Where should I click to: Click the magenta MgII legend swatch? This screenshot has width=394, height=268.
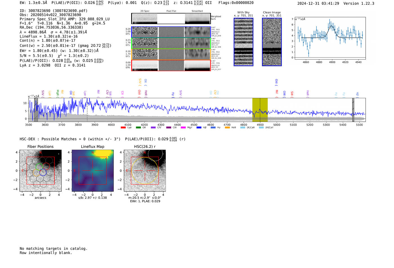click(183, 128)
